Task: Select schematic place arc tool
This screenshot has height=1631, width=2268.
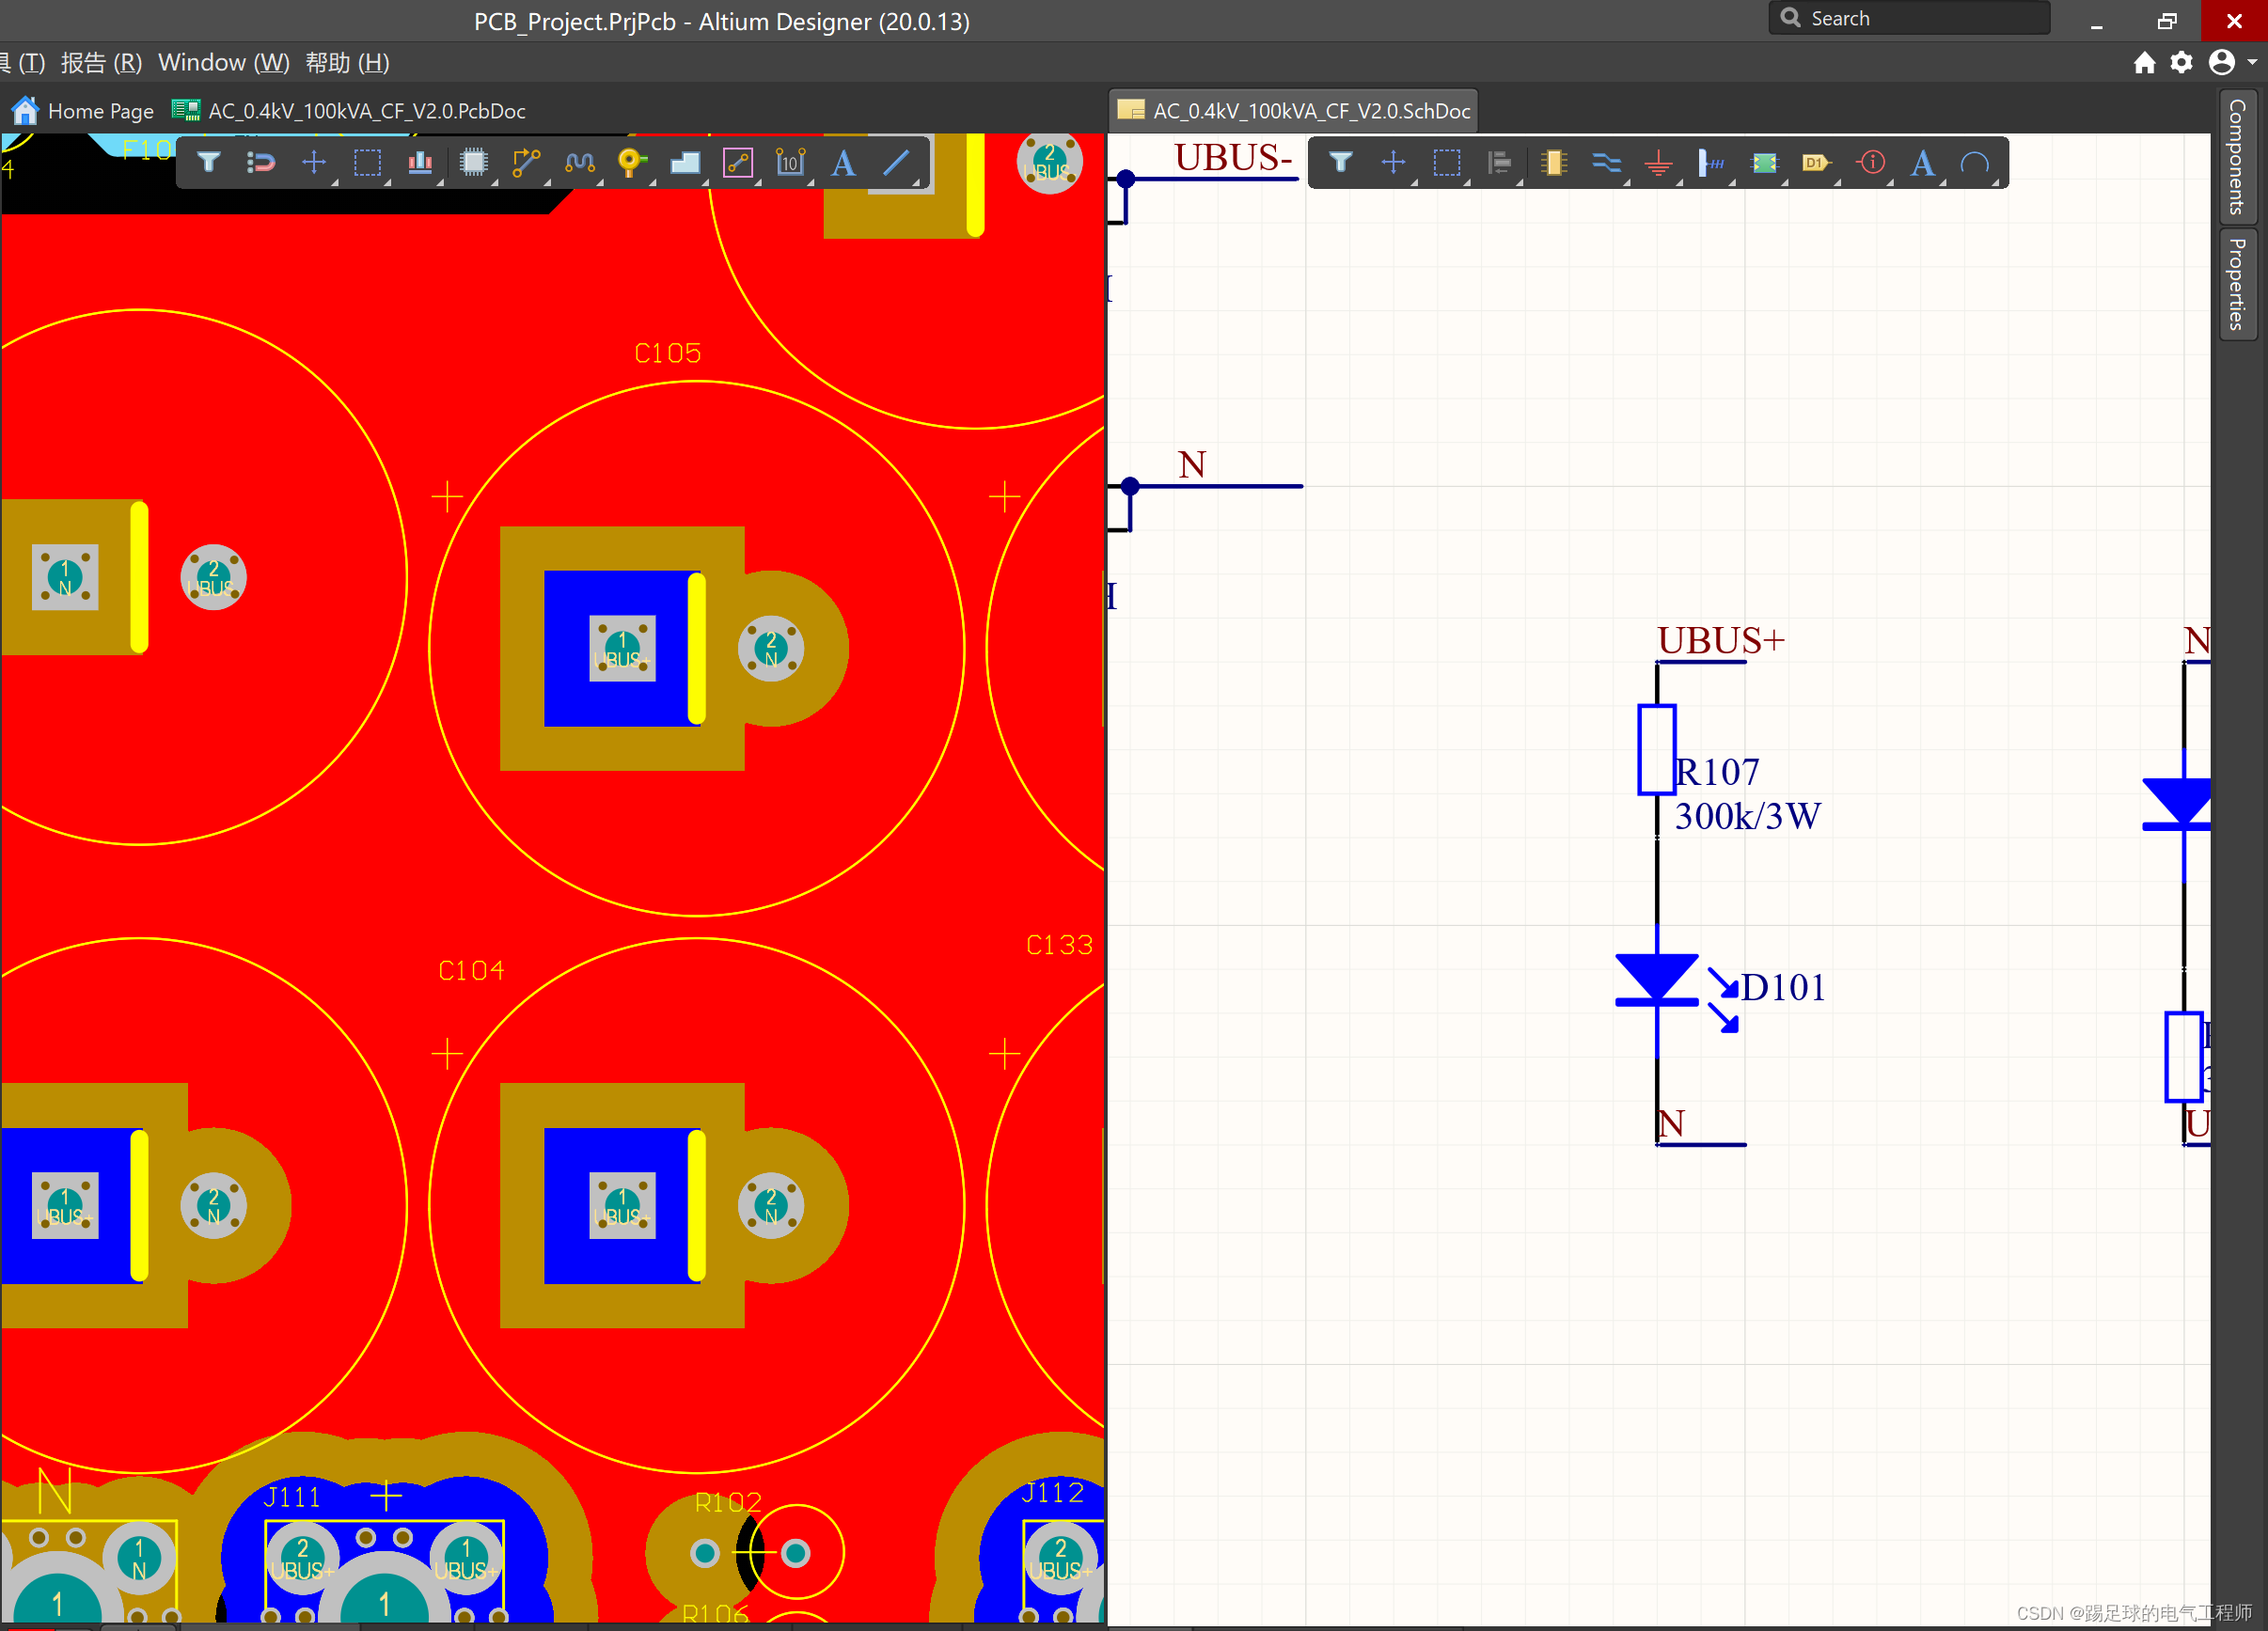Action: click(1974, 162)
